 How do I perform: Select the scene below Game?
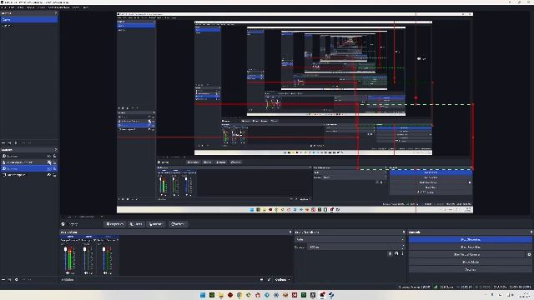[29, 26]
